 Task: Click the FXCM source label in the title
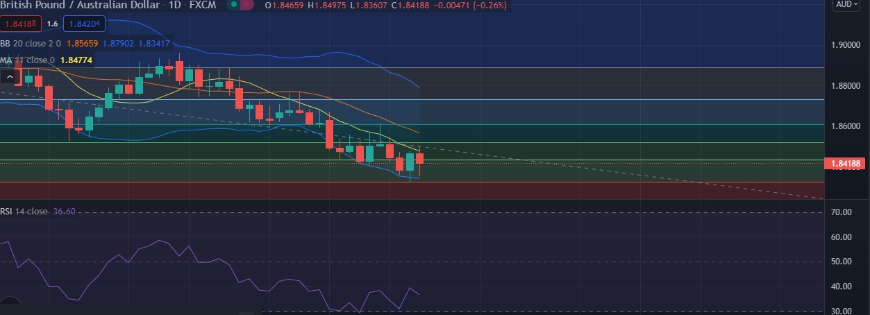point(202,5)
